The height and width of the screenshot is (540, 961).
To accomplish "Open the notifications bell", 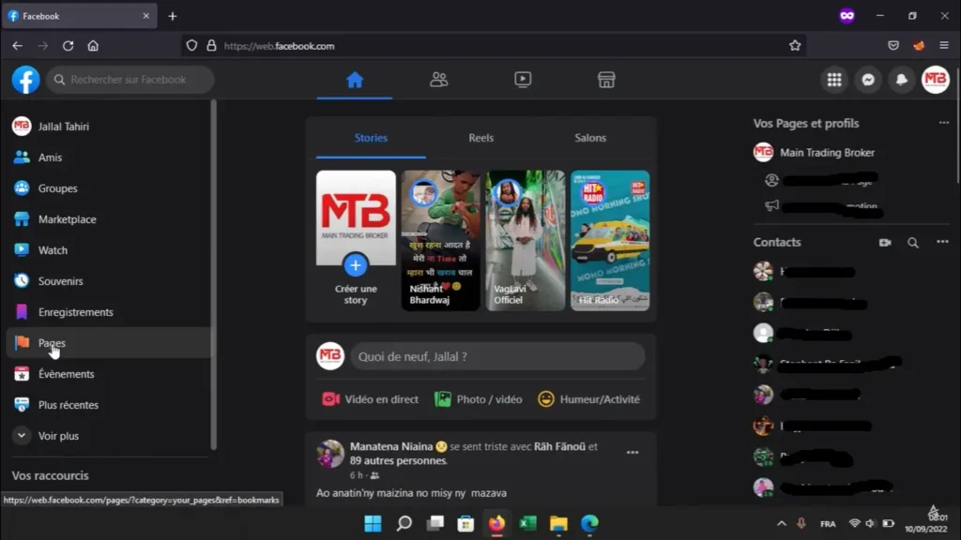I will pyautogui.click(x=902, y=80).
